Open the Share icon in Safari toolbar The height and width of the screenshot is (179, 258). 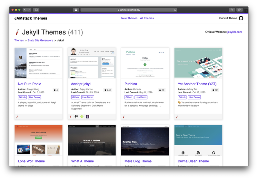pos(232,10)
